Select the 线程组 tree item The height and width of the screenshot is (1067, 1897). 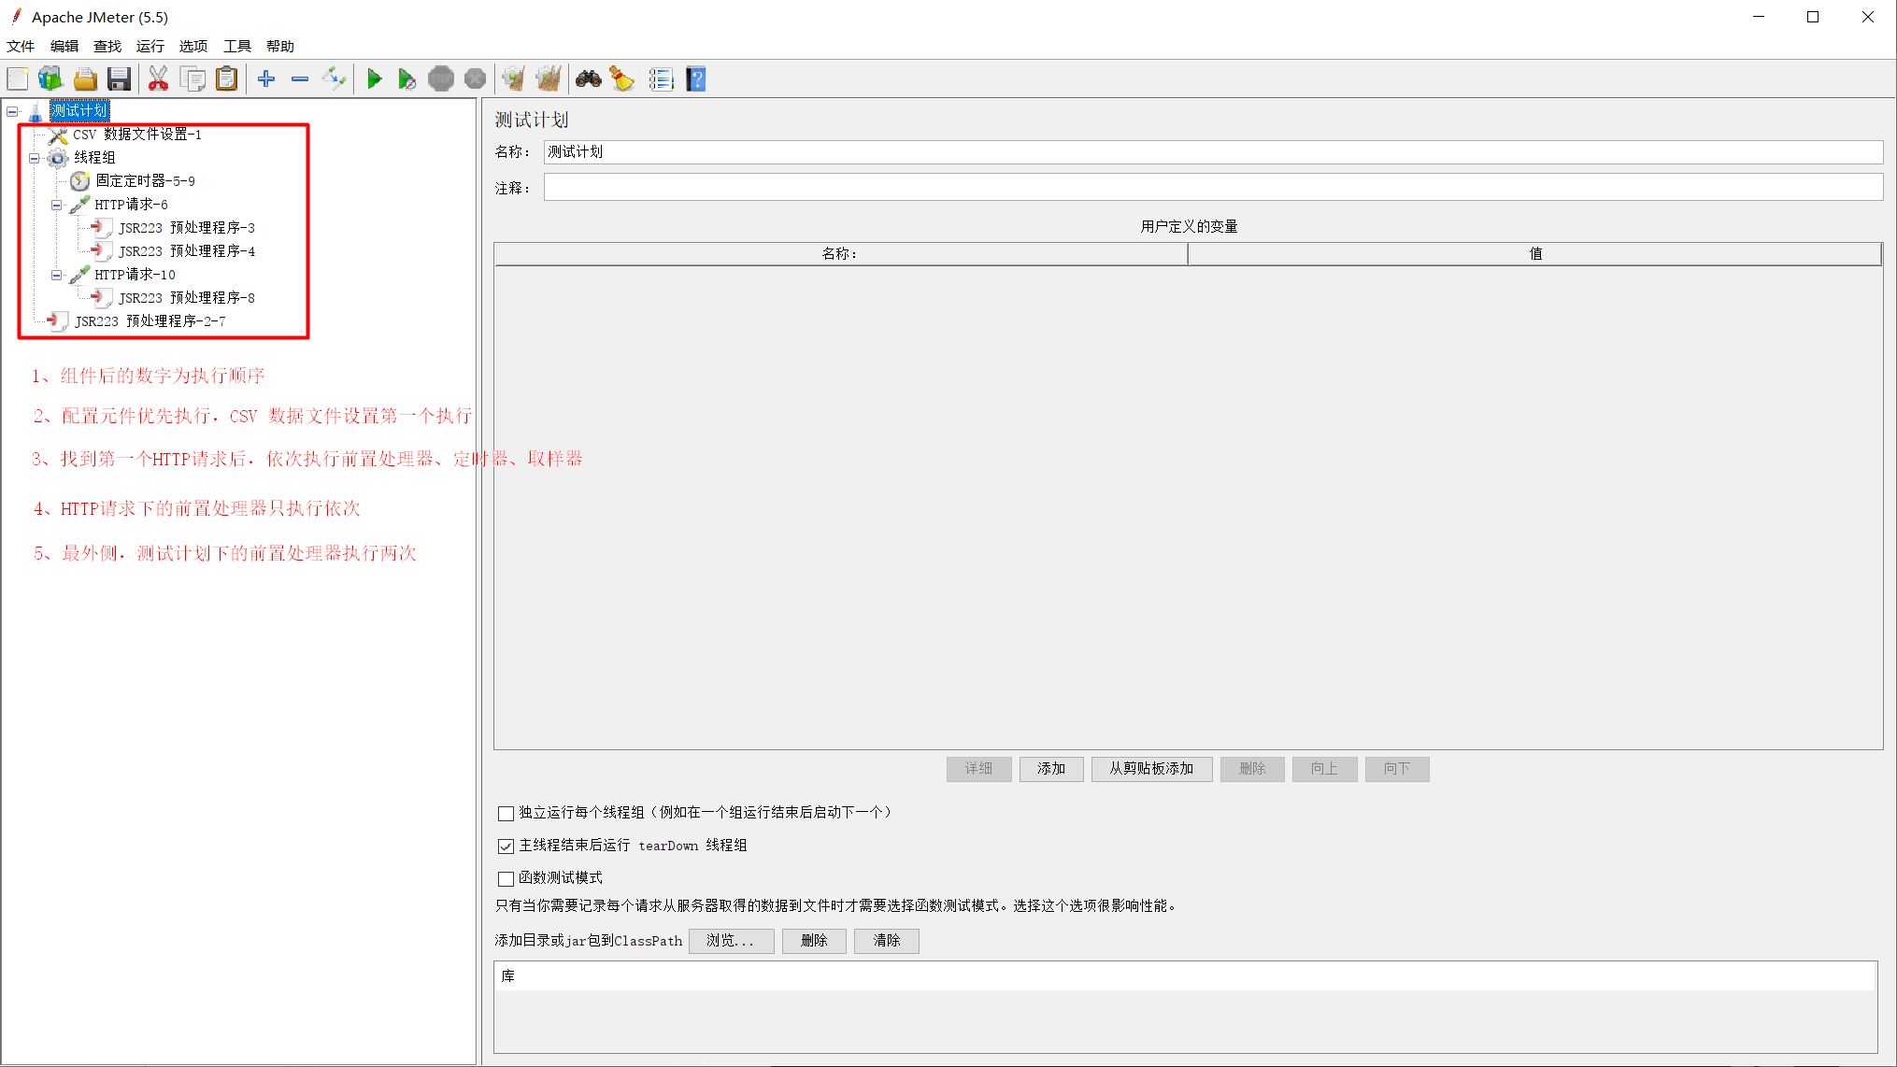click(x=95, y=158)
